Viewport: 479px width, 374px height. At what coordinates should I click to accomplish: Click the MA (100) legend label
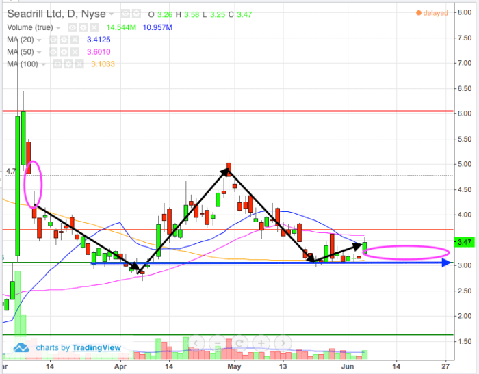tap(23, 64)
